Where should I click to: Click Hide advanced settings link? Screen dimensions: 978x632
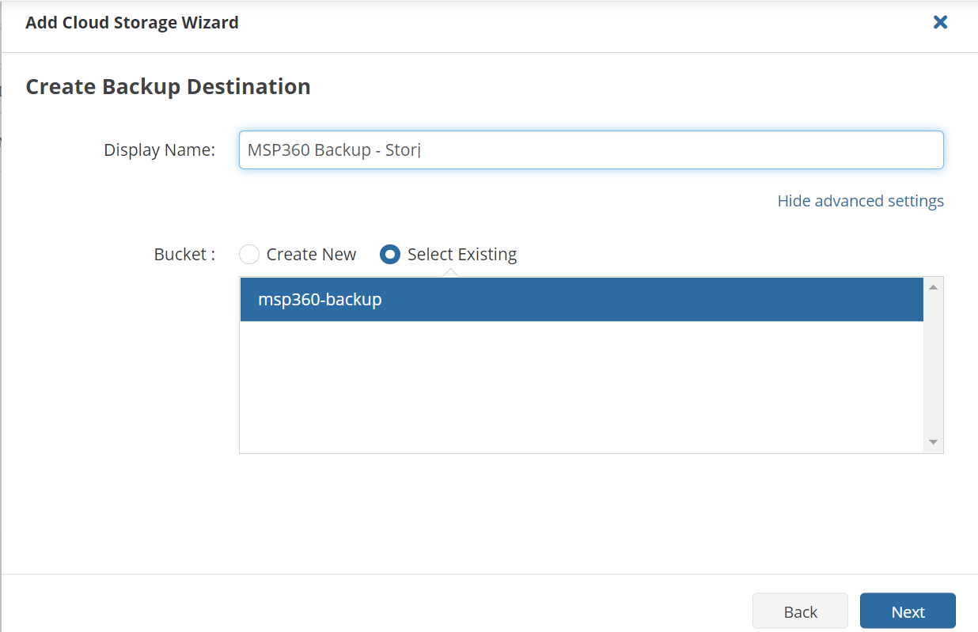pos(860,201)
